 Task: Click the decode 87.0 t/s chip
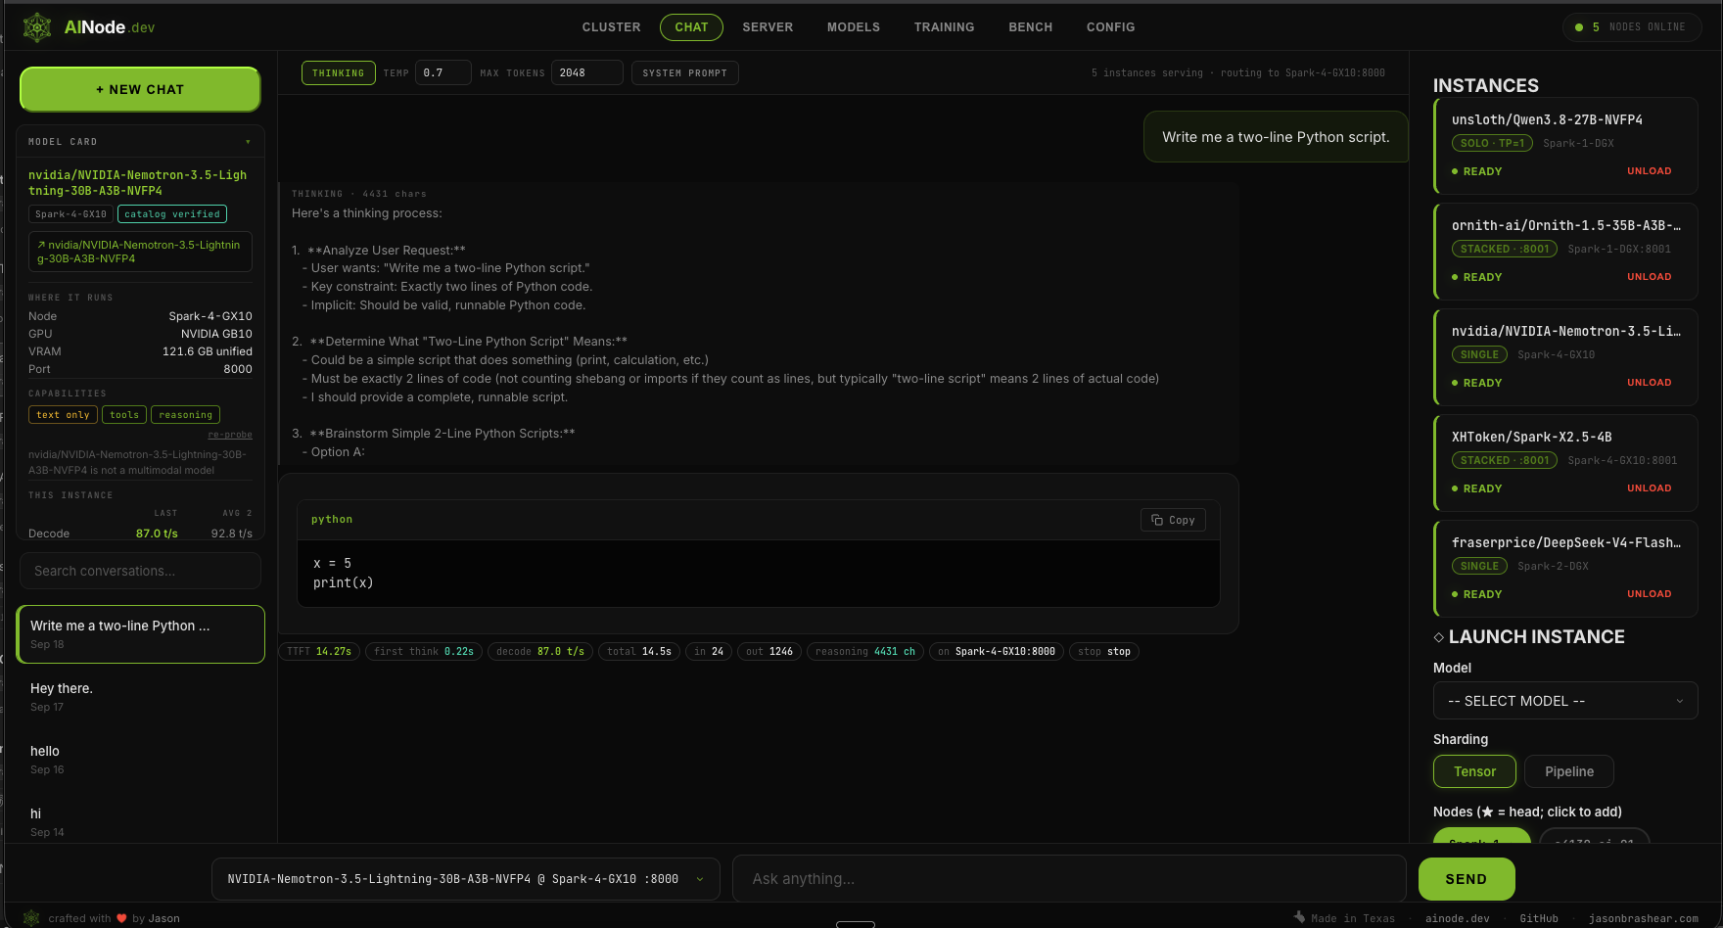[x=540, y=652]
